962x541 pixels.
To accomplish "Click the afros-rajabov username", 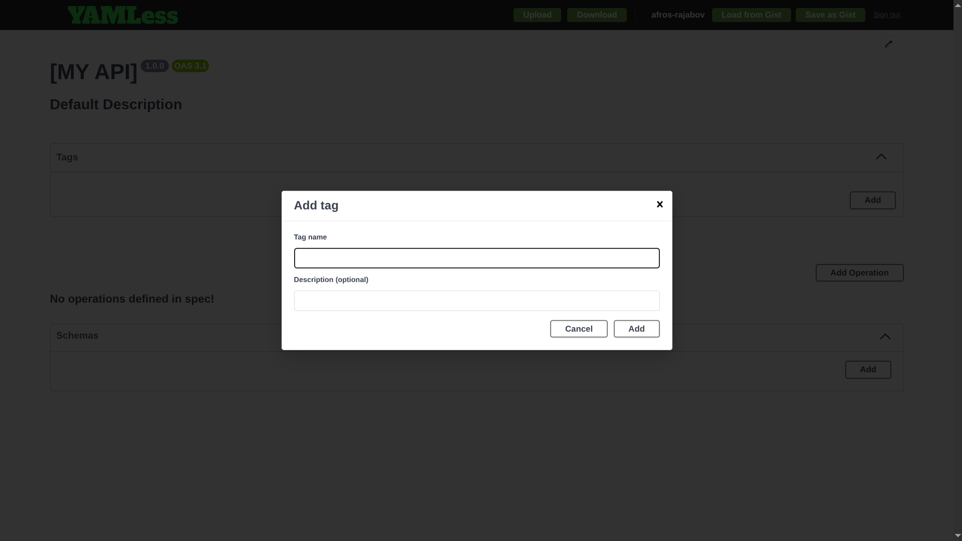I will [x=677, y=15].
